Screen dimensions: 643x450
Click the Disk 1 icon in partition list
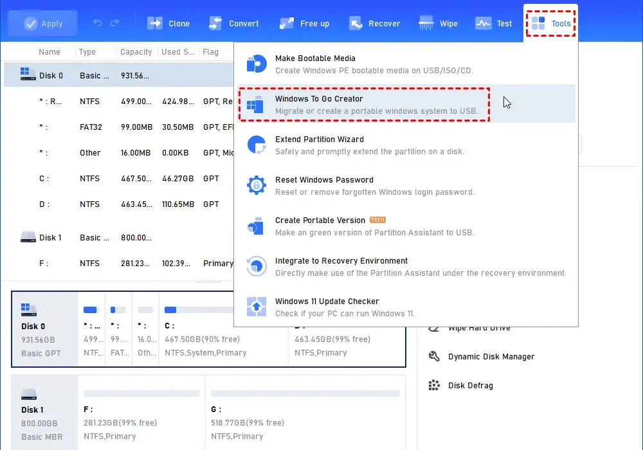coord(28,237)
